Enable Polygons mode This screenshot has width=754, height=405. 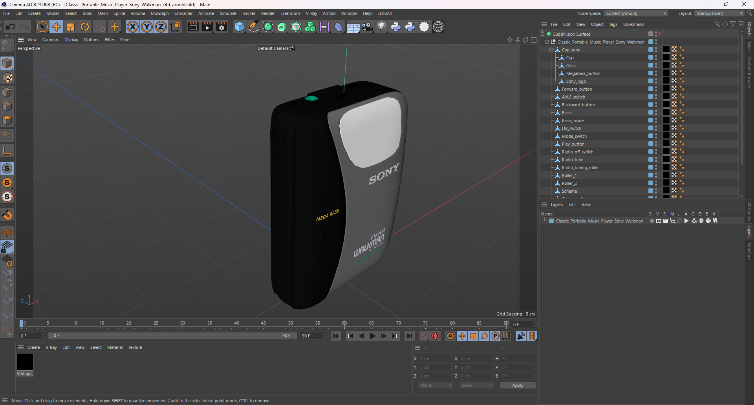pos(7,120)
